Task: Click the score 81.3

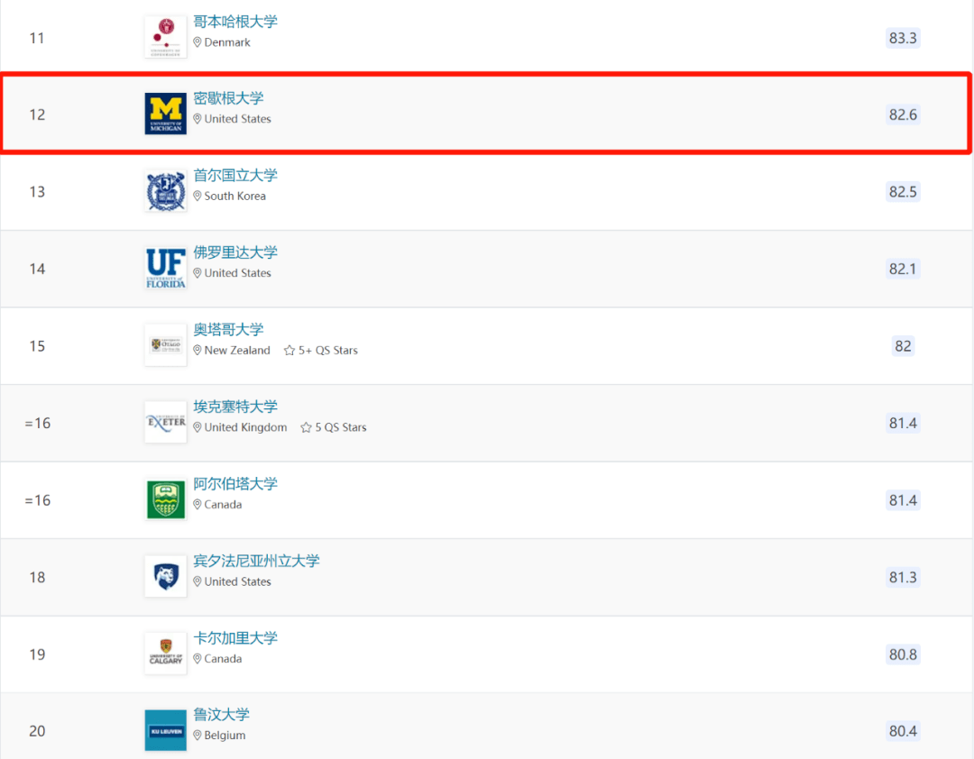Action: 903,577
